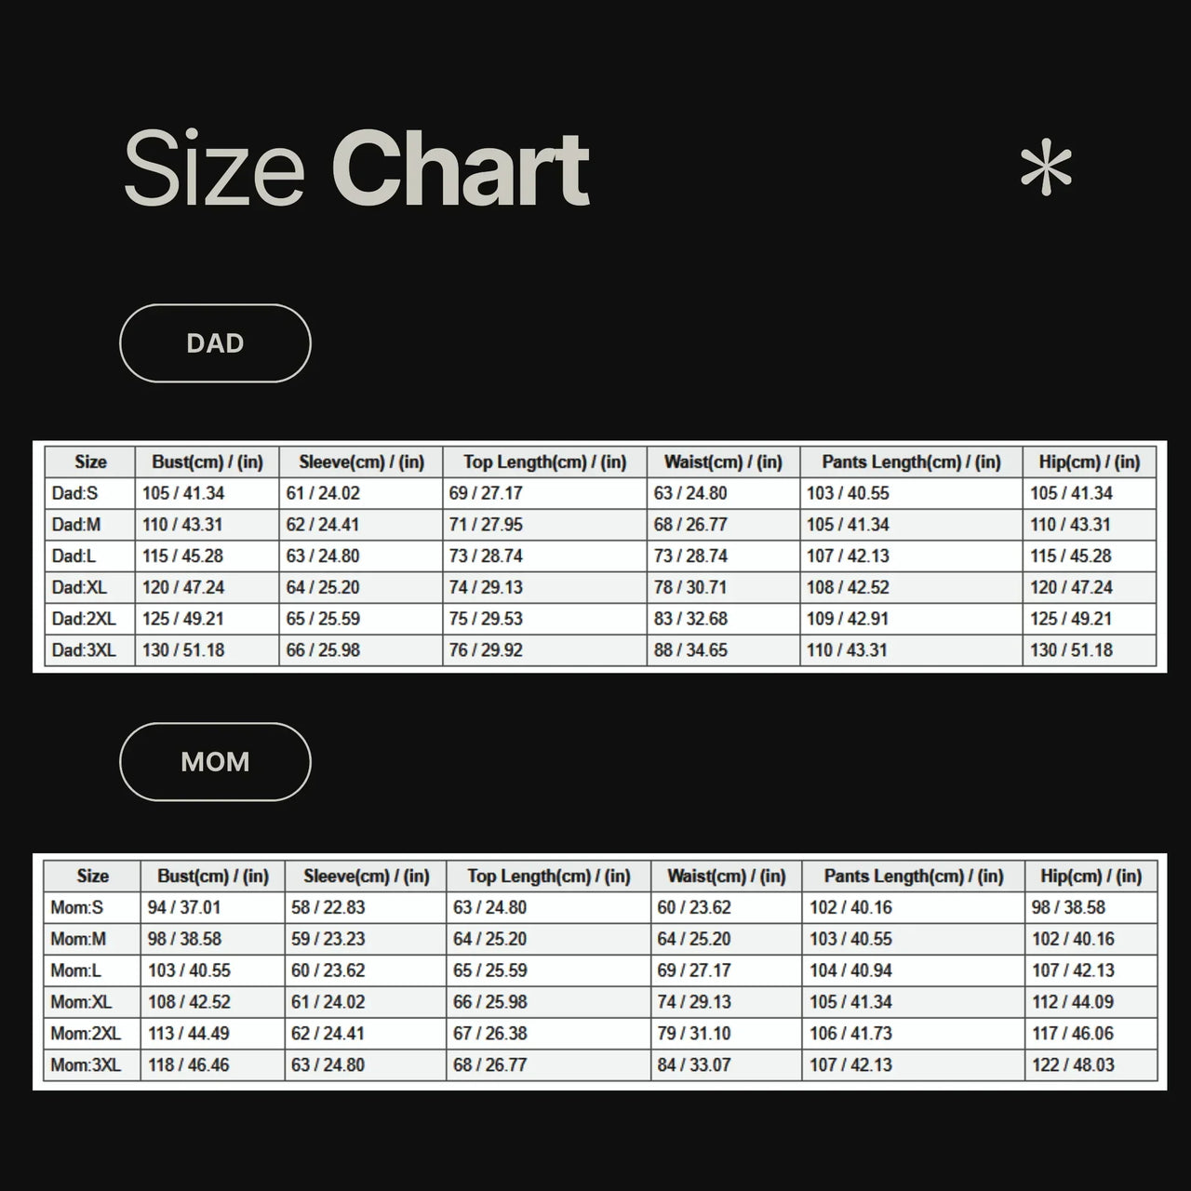This screenshot has height=1191, width=1191.
Task: Select the Dad:3XL size cell
Action: [85, 650]
